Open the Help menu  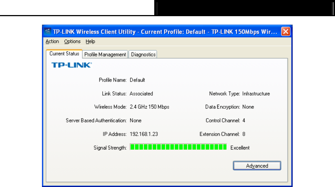90,42
